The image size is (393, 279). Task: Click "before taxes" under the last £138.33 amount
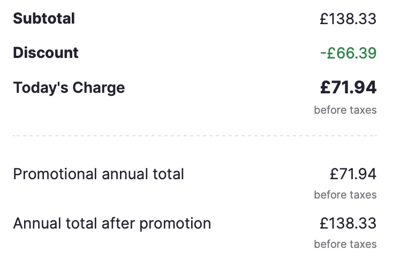[x=345, y=244]
